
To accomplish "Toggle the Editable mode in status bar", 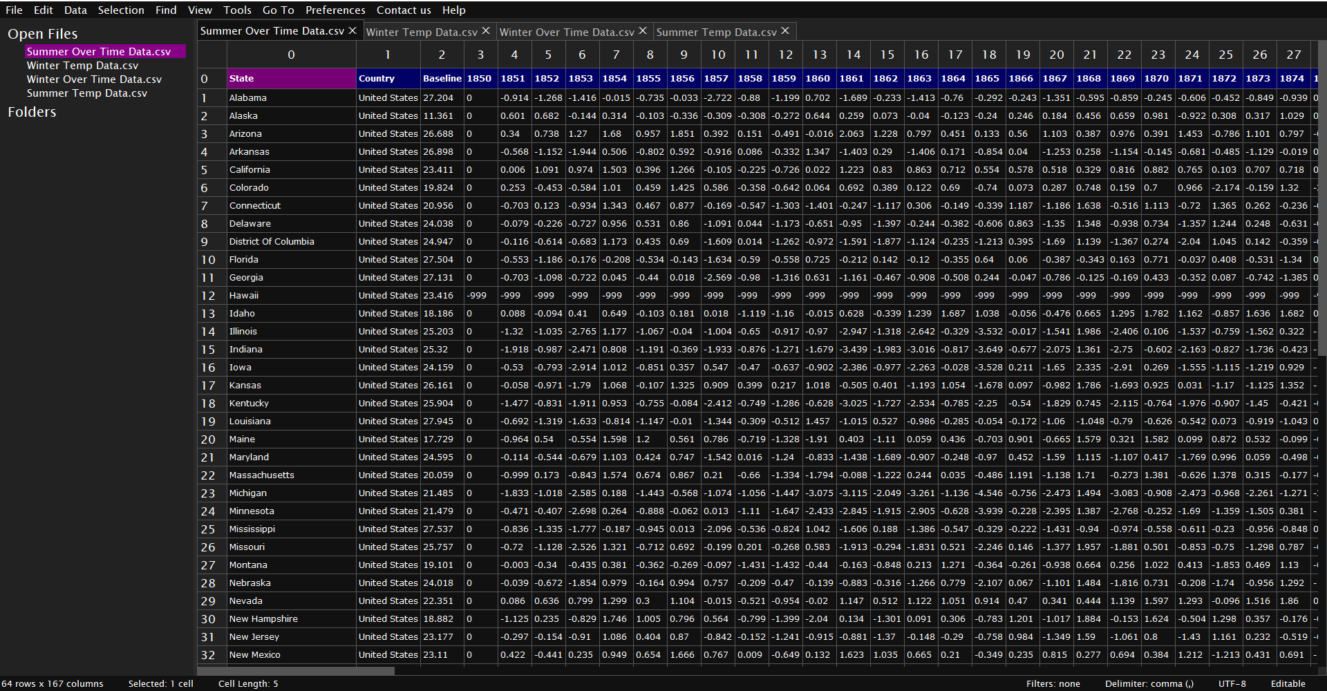I will 1288,683.
